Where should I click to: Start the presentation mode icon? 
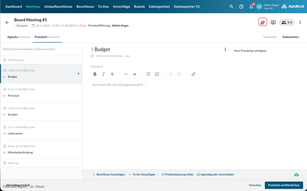(x=273, y=22)
